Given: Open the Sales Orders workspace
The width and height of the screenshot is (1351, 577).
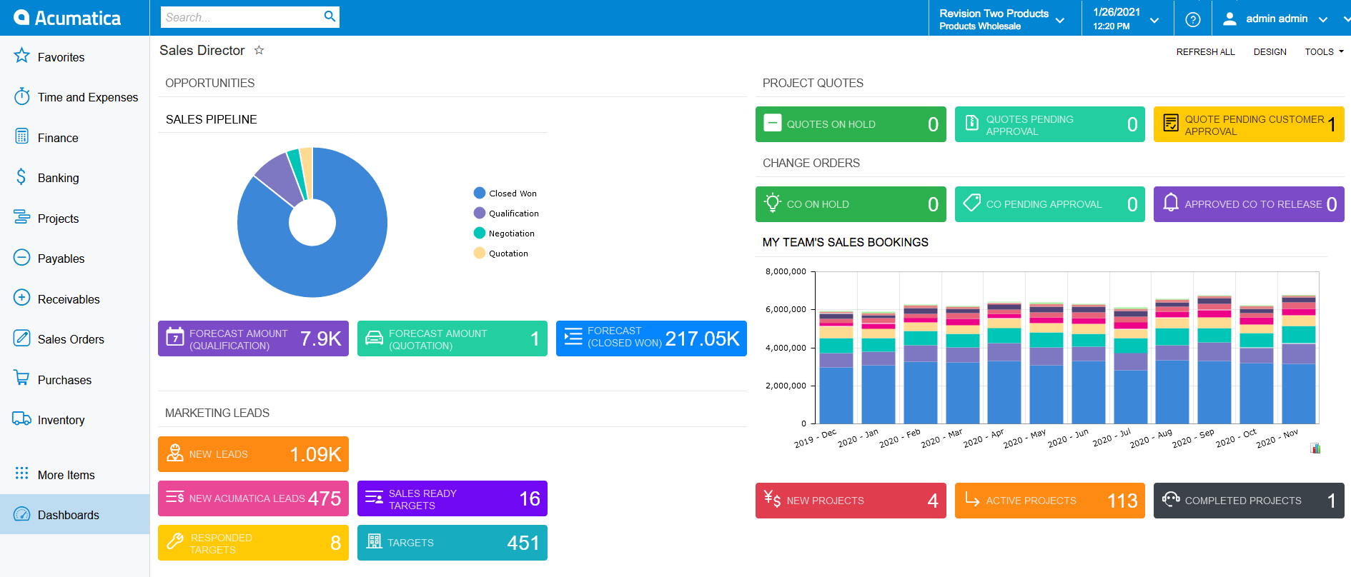Looking at the screenshot, I should point(75,339).
